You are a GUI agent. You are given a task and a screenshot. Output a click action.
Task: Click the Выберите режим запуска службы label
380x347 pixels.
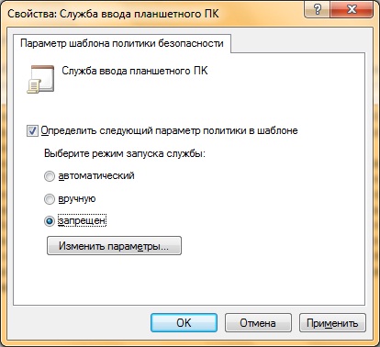pyautogui.click(x=125, y=153)
